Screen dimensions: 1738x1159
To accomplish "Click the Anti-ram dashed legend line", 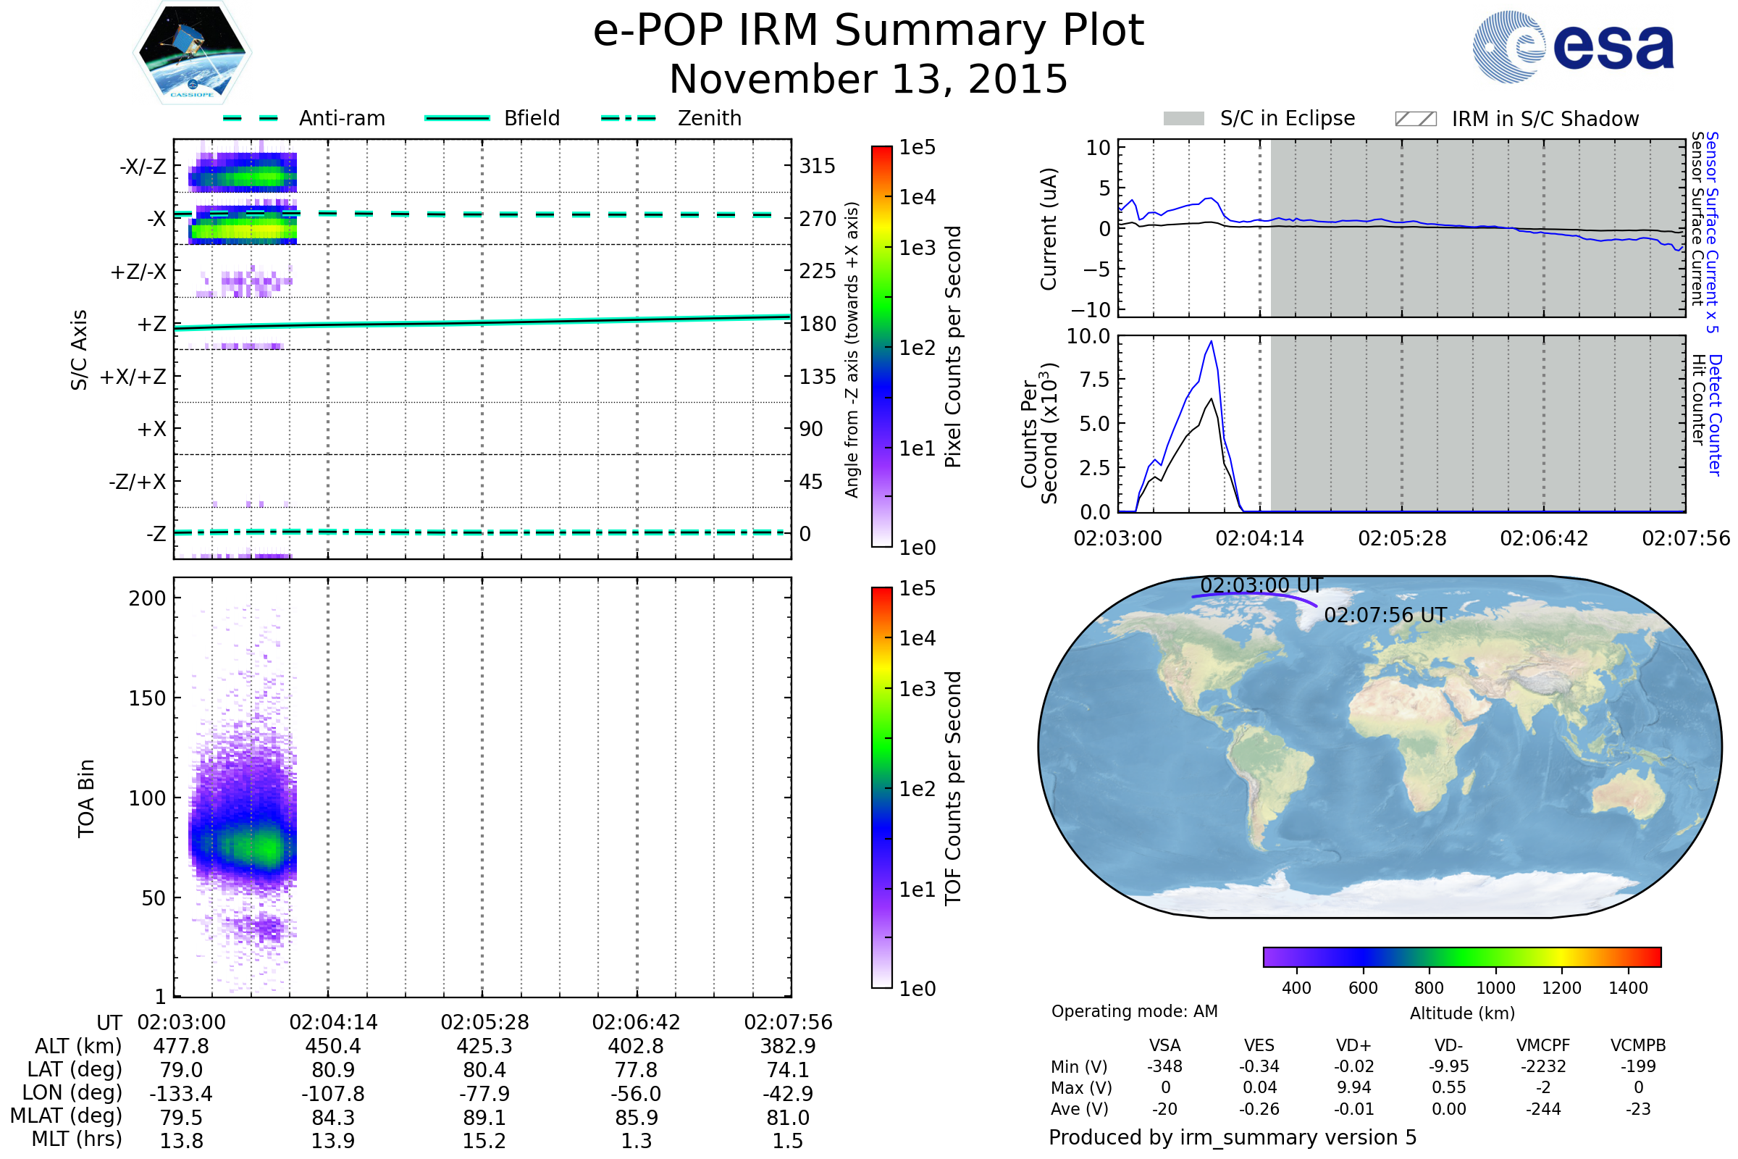I will tap(251, 118).
